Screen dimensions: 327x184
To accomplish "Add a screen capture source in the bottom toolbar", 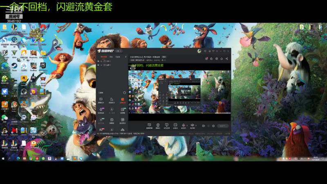I will [149, 126].
